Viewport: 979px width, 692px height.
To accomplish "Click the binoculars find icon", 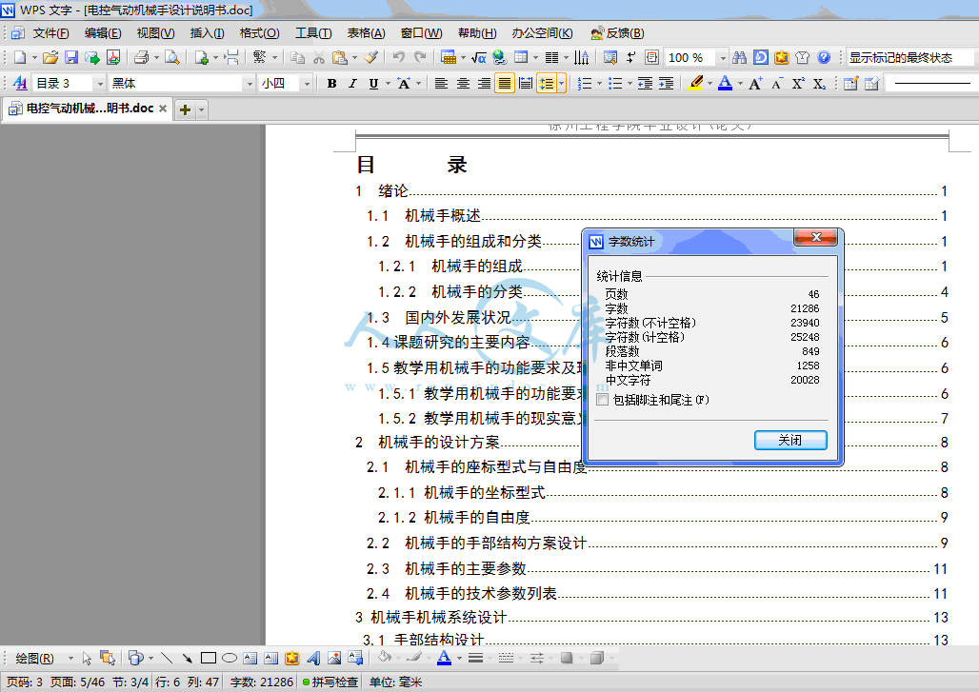I will 739,57.
